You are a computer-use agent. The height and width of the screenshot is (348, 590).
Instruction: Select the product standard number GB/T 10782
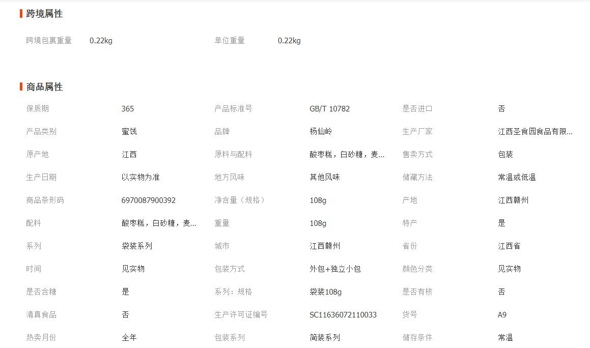[x=329, y=109]
